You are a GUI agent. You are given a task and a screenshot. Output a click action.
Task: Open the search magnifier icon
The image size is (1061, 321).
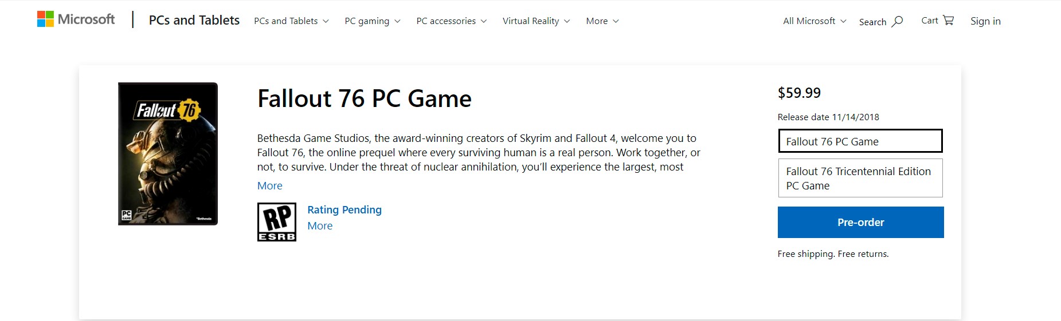pos(897,21)
